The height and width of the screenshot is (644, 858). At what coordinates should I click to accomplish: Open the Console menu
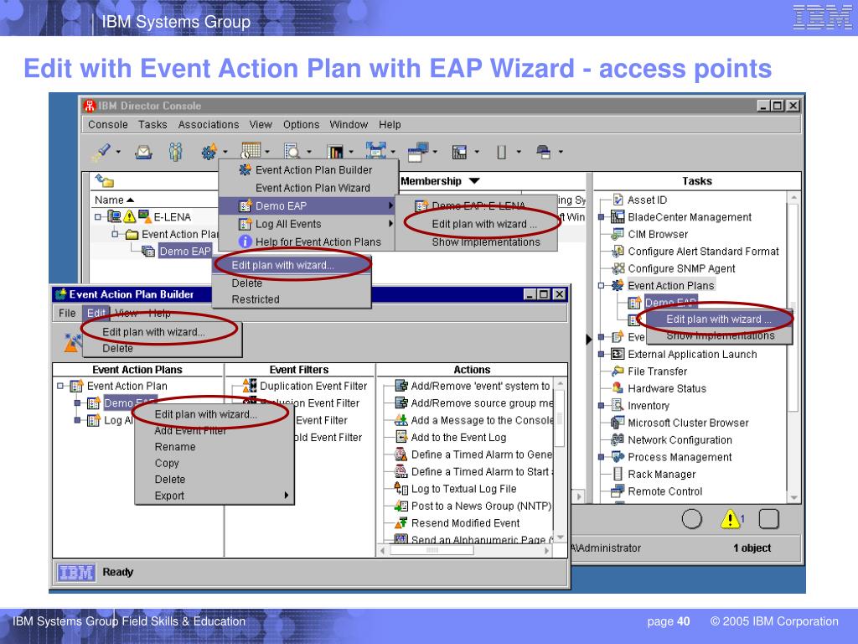pos(108,124)
